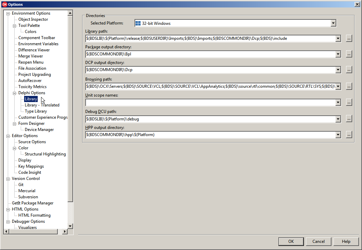Open the Library path dropdown arrow

338,39
